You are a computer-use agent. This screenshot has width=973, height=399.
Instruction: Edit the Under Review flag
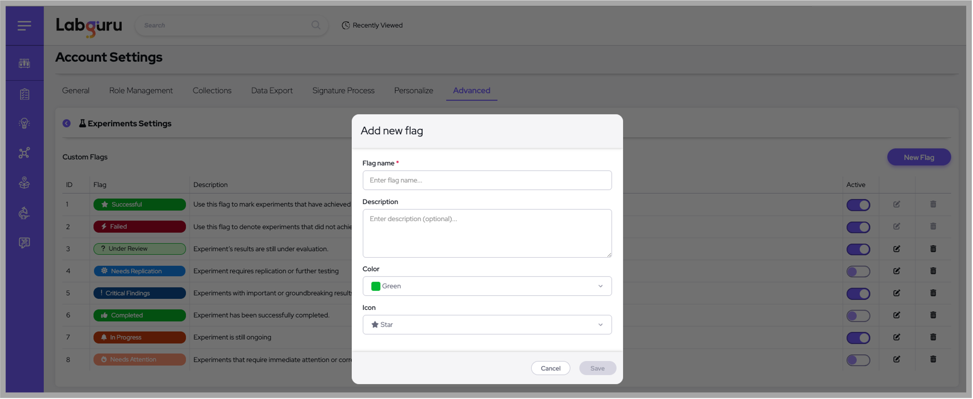[x=896, y=249]
